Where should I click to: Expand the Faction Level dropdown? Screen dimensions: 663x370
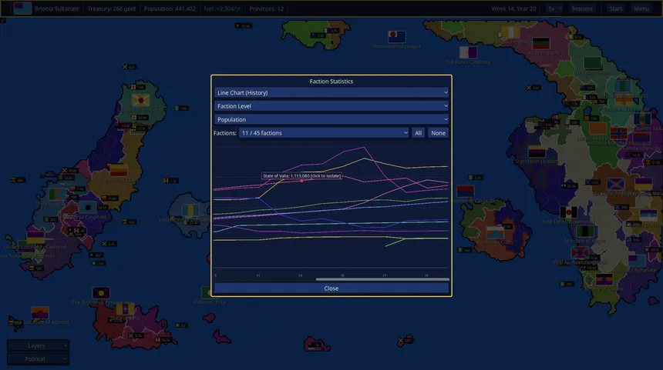pyautogui.click(x=331, y=106)
